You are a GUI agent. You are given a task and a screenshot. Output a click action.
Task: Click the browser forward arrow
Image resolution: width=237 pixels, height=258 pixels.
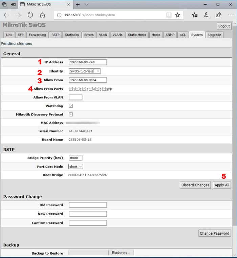click(x=18, y=15)
